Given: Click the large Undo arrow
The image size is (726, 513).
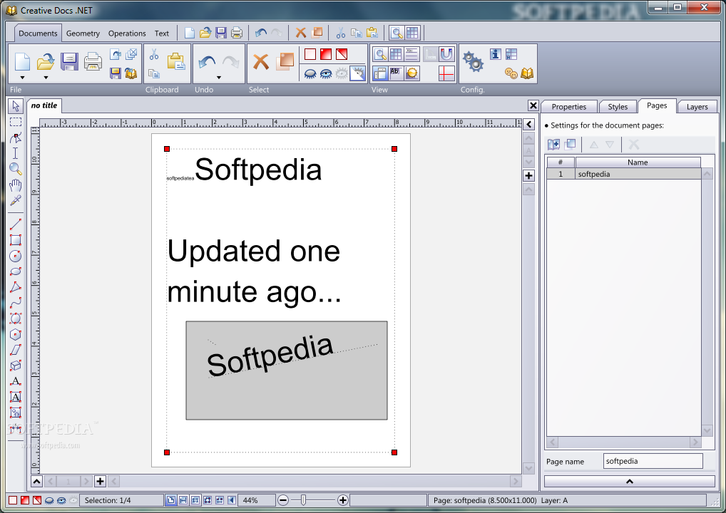Looking at the screenshot, I should [x=207, y=63].
